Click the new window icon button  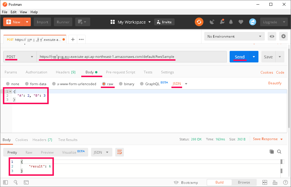click(82, 22)
